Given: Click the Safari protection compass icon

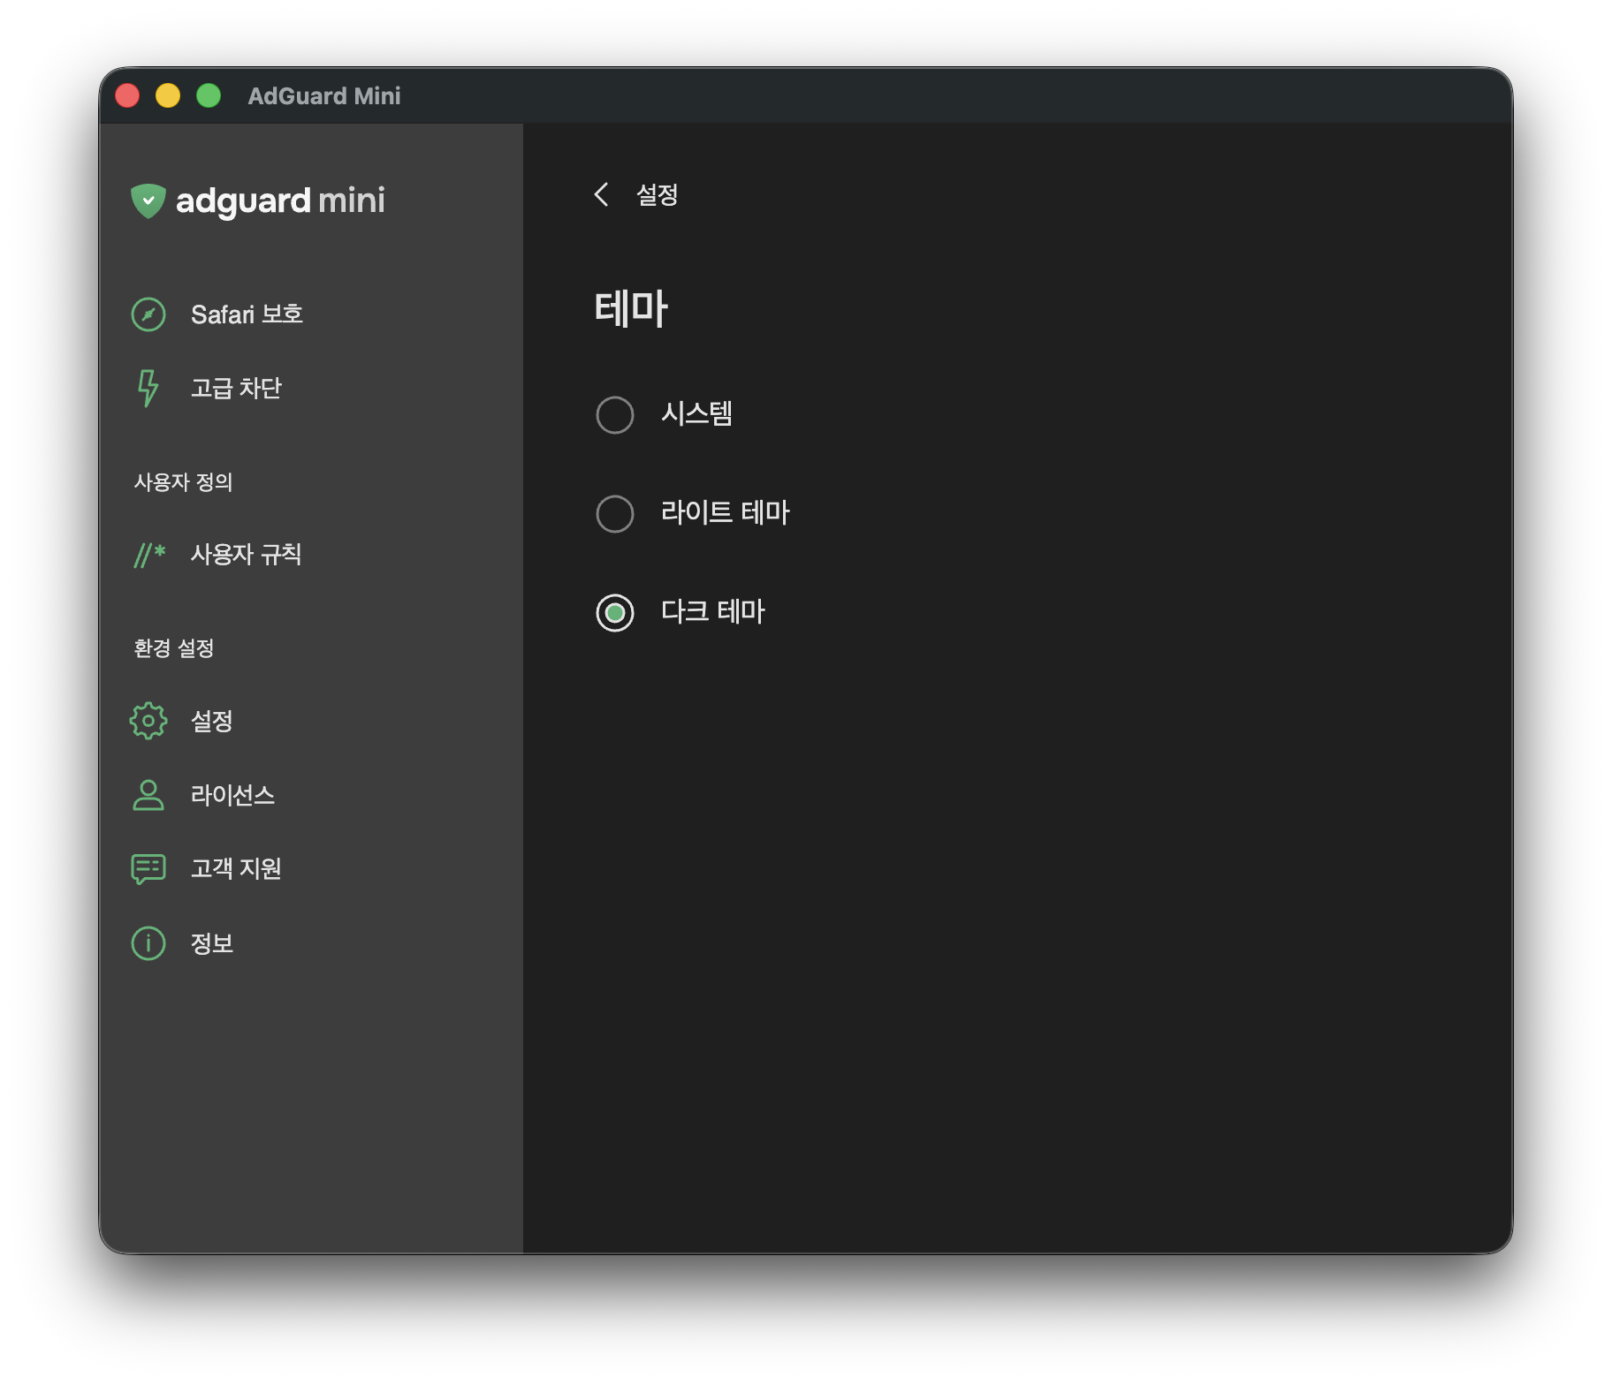Looking at the screenshot, I should pyautogui.click(x=148, y=314).
